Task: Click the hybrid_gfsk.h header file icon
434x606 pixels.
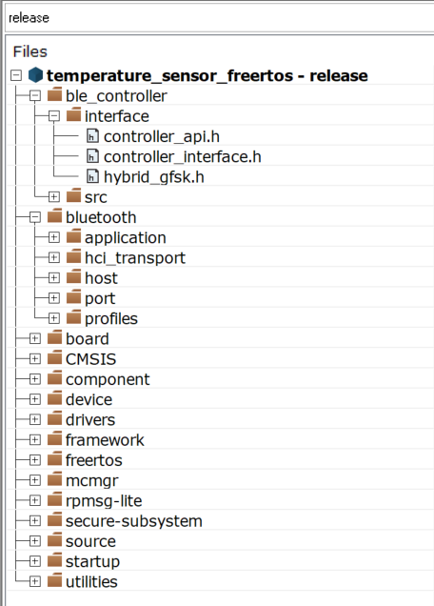Action: pos(92,176)
